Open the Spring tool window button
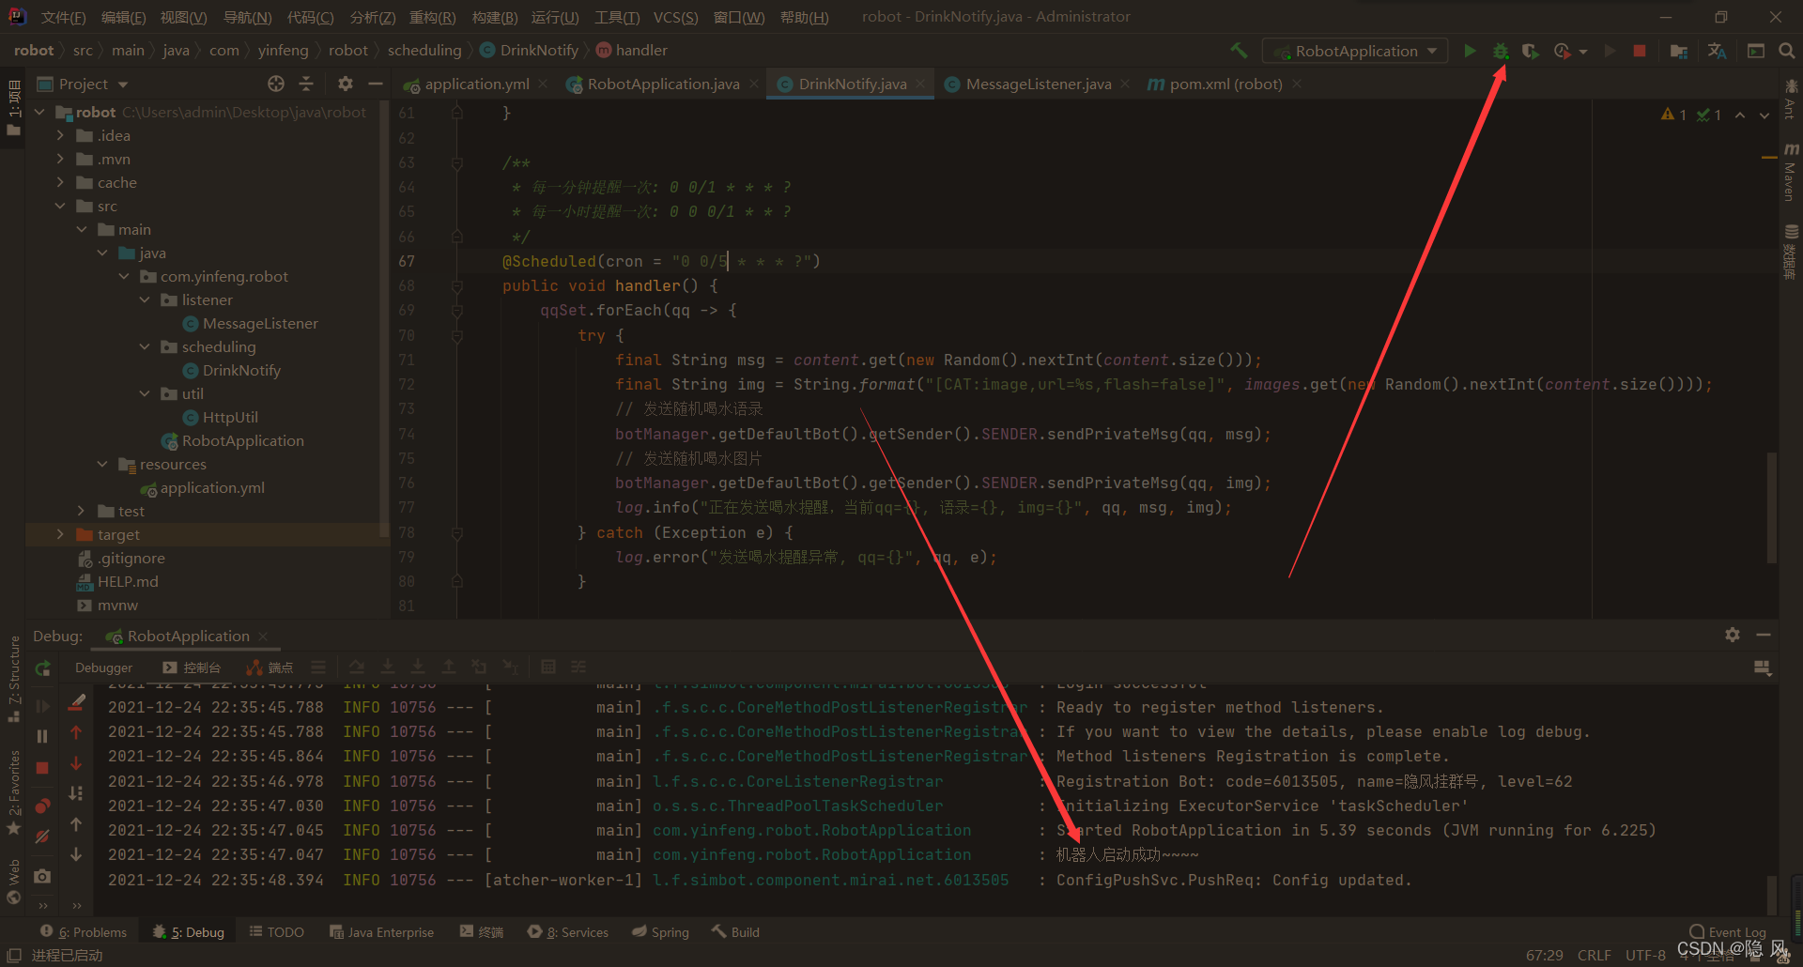This screenshot has height=967, width=1803. click(x=660, y=932)
